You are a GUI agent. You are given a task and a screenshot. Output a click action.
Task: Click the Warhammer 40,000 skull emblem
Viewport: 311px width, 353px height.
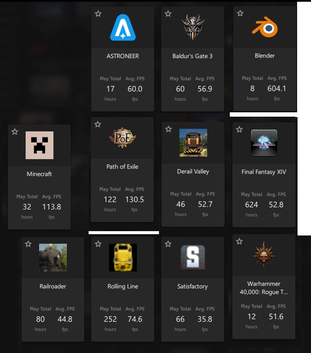(x=264, y=255)
